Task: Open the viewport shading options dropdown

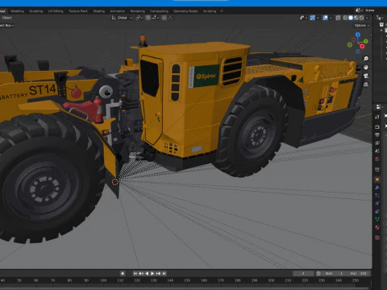Action: click(367, 18)
